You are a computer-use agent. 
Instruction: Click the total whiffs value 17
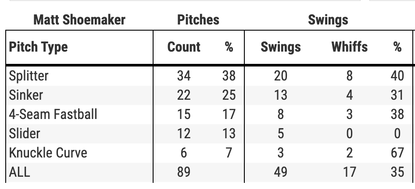350,172
